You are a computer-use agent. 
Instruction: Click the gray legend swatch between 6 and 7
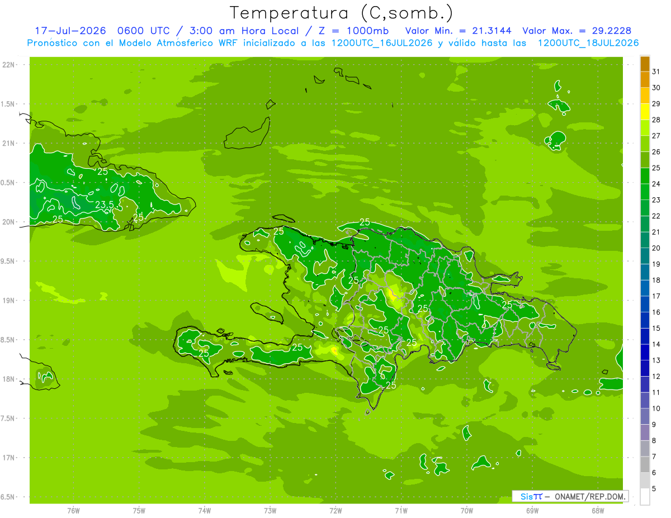pos(645,464)
